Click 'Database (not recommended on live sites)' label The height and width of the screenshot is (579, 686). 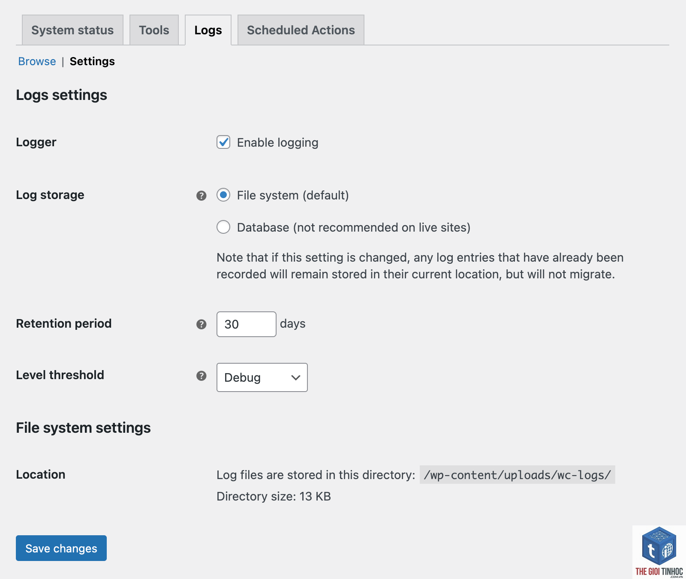click(x=354, y=227)
